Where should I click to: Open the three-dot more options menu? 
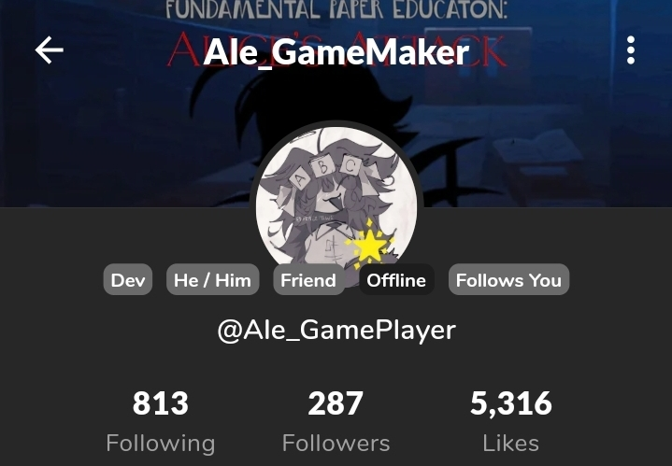[631, 50]
